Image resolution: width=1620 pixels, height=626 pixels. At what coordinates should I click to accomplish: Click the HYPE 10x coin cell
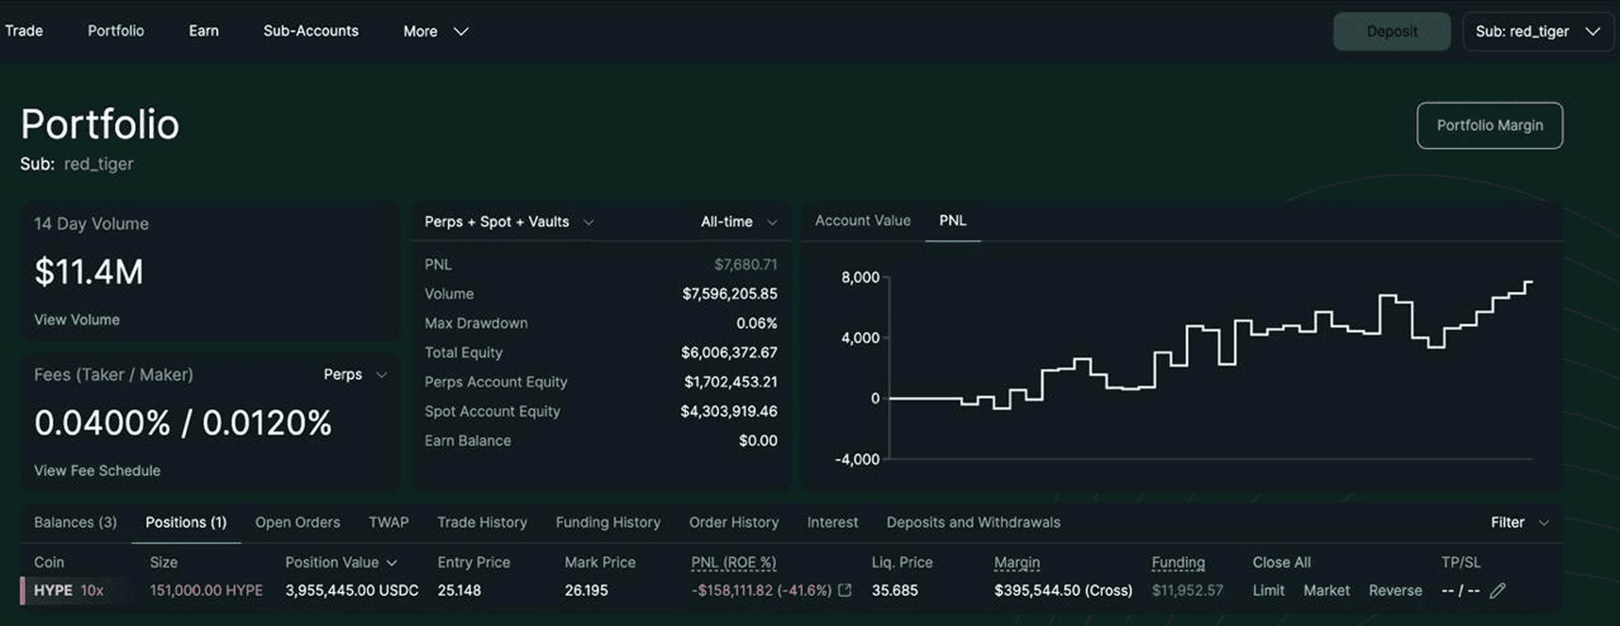click(68, 591)
